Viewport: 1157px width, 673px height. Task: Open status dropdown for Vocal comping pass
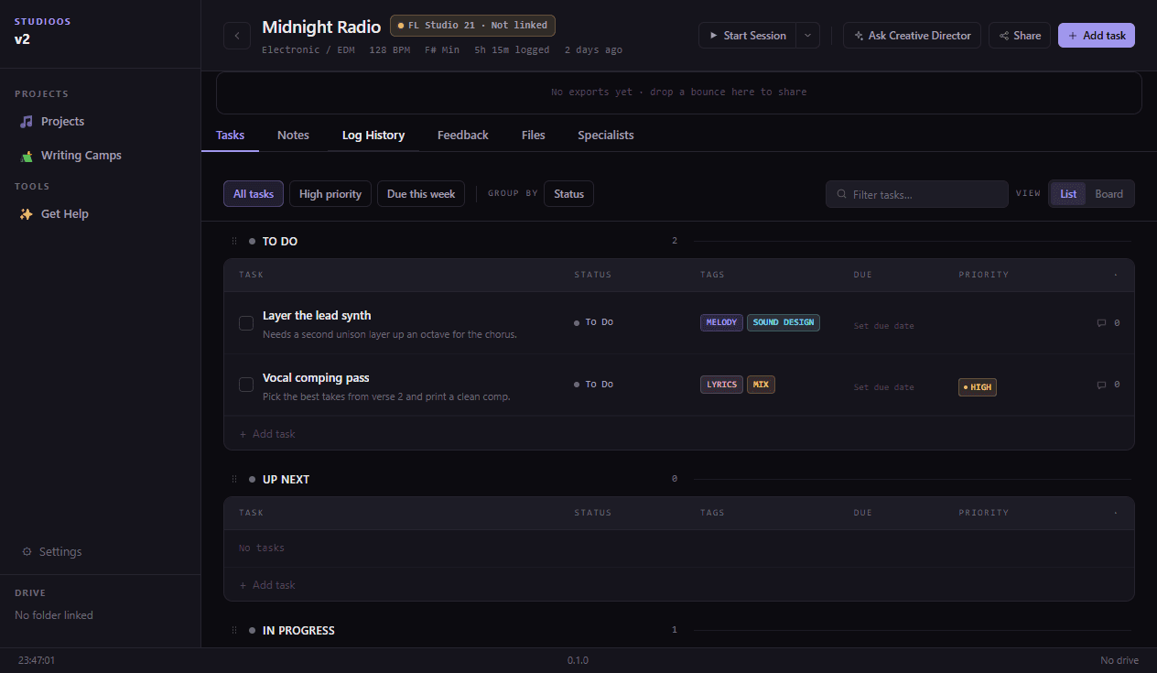[x=593, y=385]
